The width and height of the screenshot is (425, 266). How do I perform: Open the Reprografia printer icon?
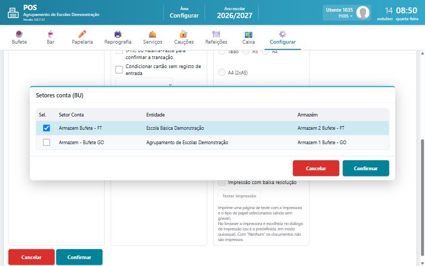(117, 34)
